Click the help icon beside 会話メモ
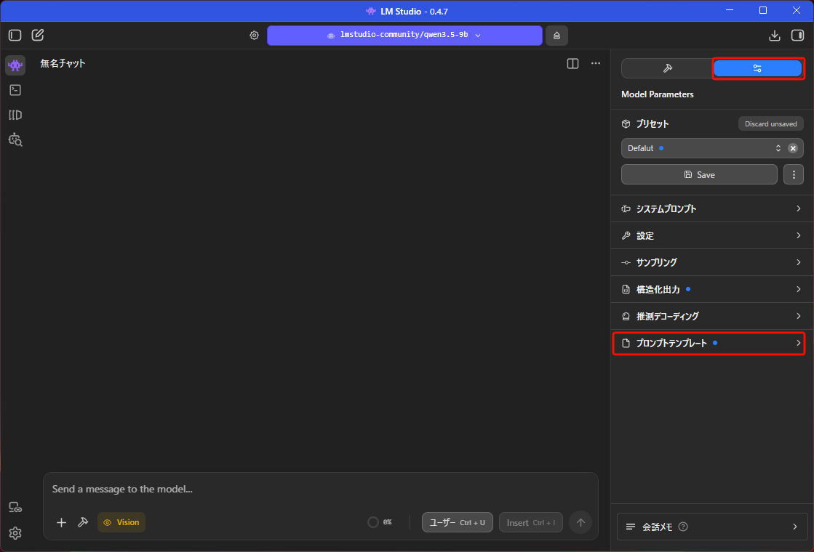 683,527
